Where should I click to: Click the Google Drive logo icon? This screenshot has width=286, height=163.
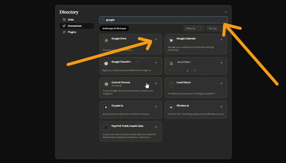point(106,40)
